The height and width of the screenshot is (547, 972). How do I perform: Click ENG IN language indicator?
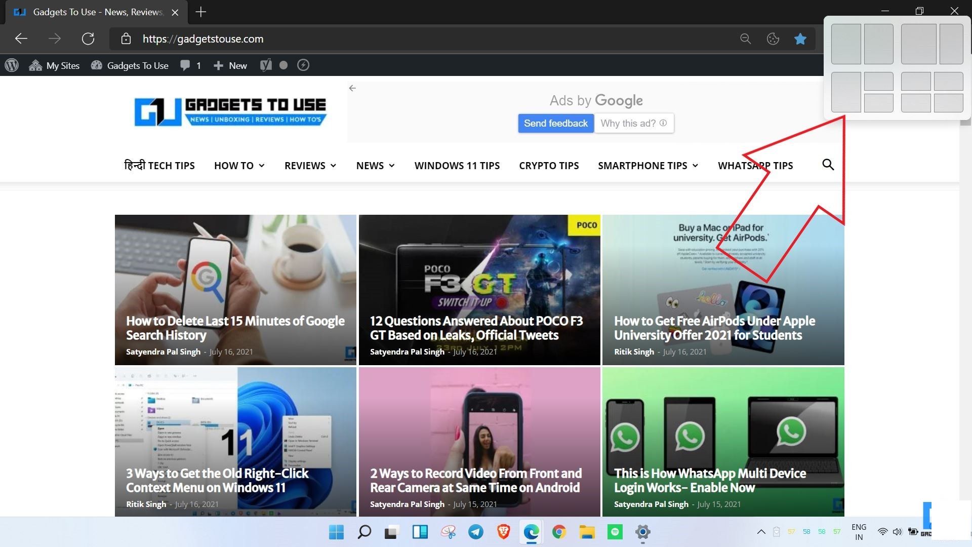[859, 532]
